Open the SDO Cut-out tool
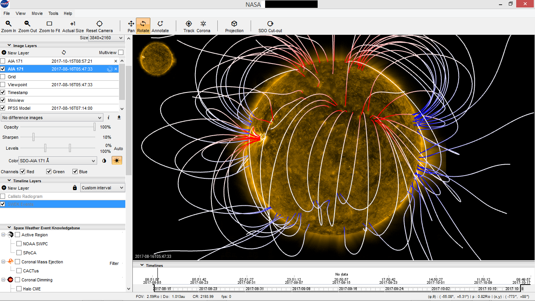The image size is (535, 301). pos(270,26)
